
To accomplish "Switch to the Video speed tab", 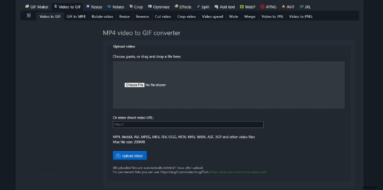I will (x=213, y=17).
